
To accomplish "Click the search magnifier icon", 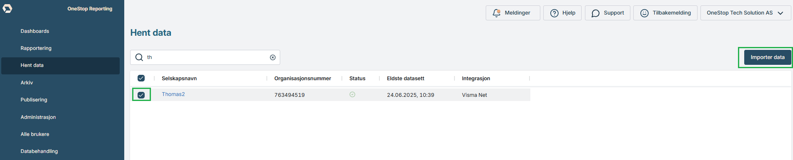I will coord(139,57).
